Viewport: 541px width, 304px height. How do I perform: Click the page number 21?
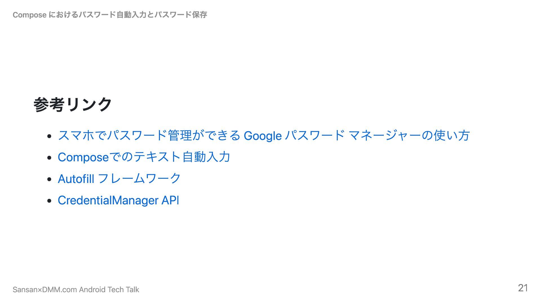pyautogui.click(x=523, y=288)
